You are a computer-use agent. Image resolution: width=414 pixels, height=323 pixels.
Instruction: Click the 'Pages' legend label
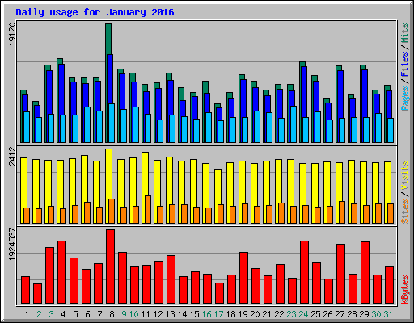(x=405, y=99)
